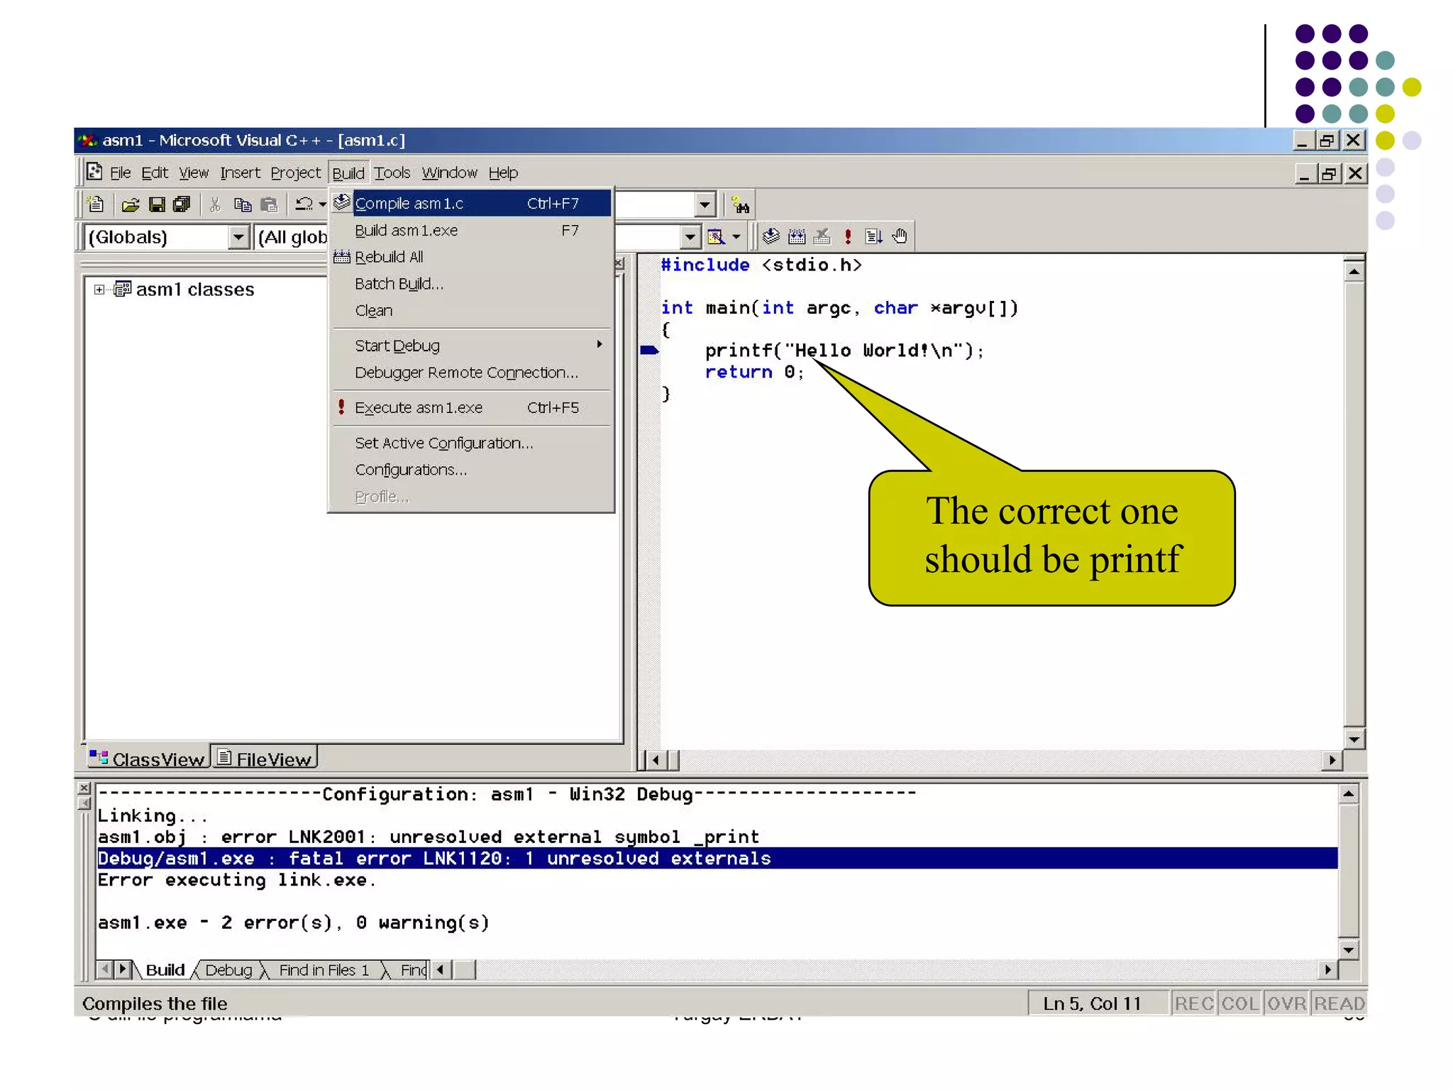This screenshot has width=1453, height=1090.
Task: Click the Paste clipboard icon
Action: pos(269,205)
